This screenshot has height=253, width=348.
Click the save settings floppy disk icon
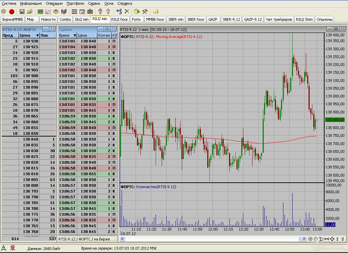(22, 12)
